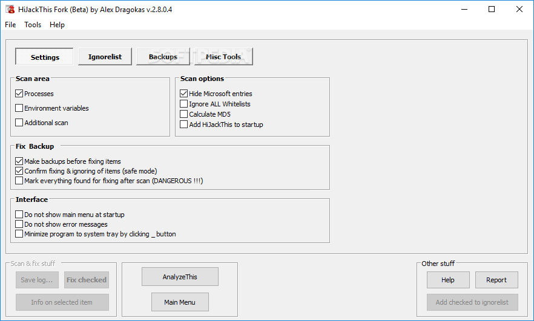
Task: Click the Report button
Action: (x=496, y=280)
